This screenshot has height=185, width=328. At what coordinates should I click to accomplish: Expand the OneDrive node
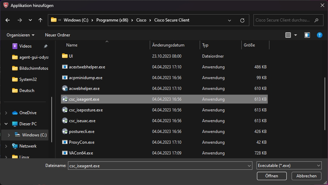tap(6, 113)
